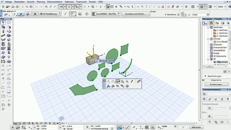
Task: Toggle the highlighted rotated-geometry method button
Action: tap(21, 14)
